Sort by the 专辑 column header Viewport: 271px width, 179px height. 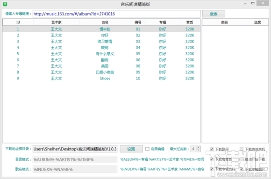[x=163, y=22]
